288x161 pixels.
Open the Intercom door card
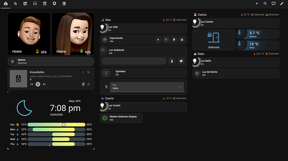(214, 40)
